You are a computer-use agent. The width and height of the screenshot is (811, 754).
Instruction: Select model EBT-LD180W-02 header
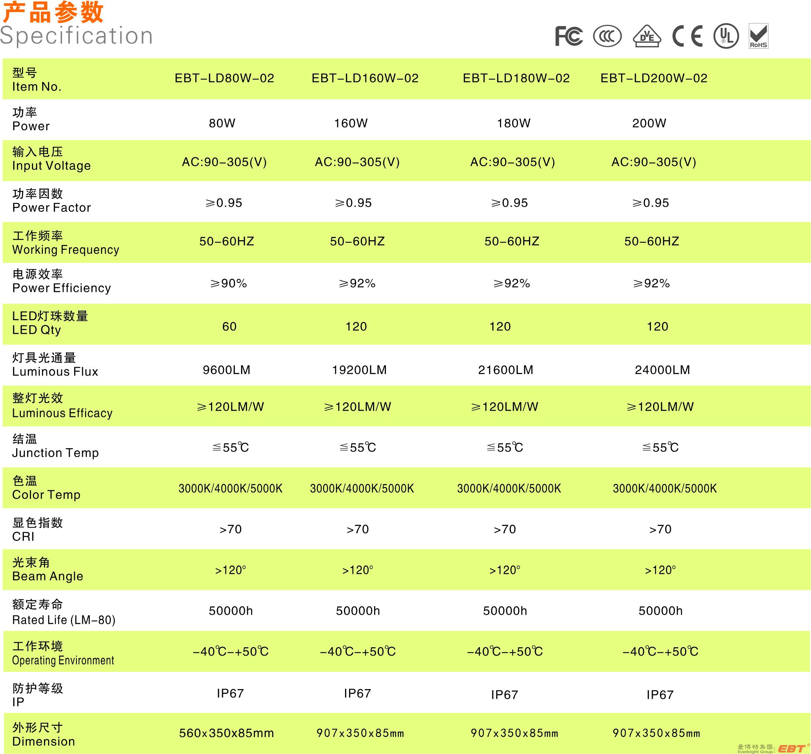[x=516, y=78]
